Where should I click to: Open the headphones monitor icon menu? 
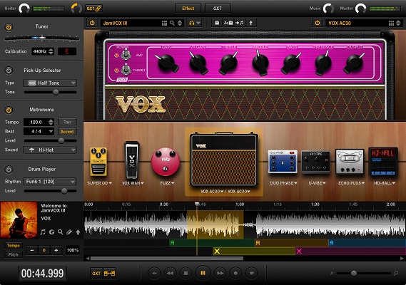195,23
